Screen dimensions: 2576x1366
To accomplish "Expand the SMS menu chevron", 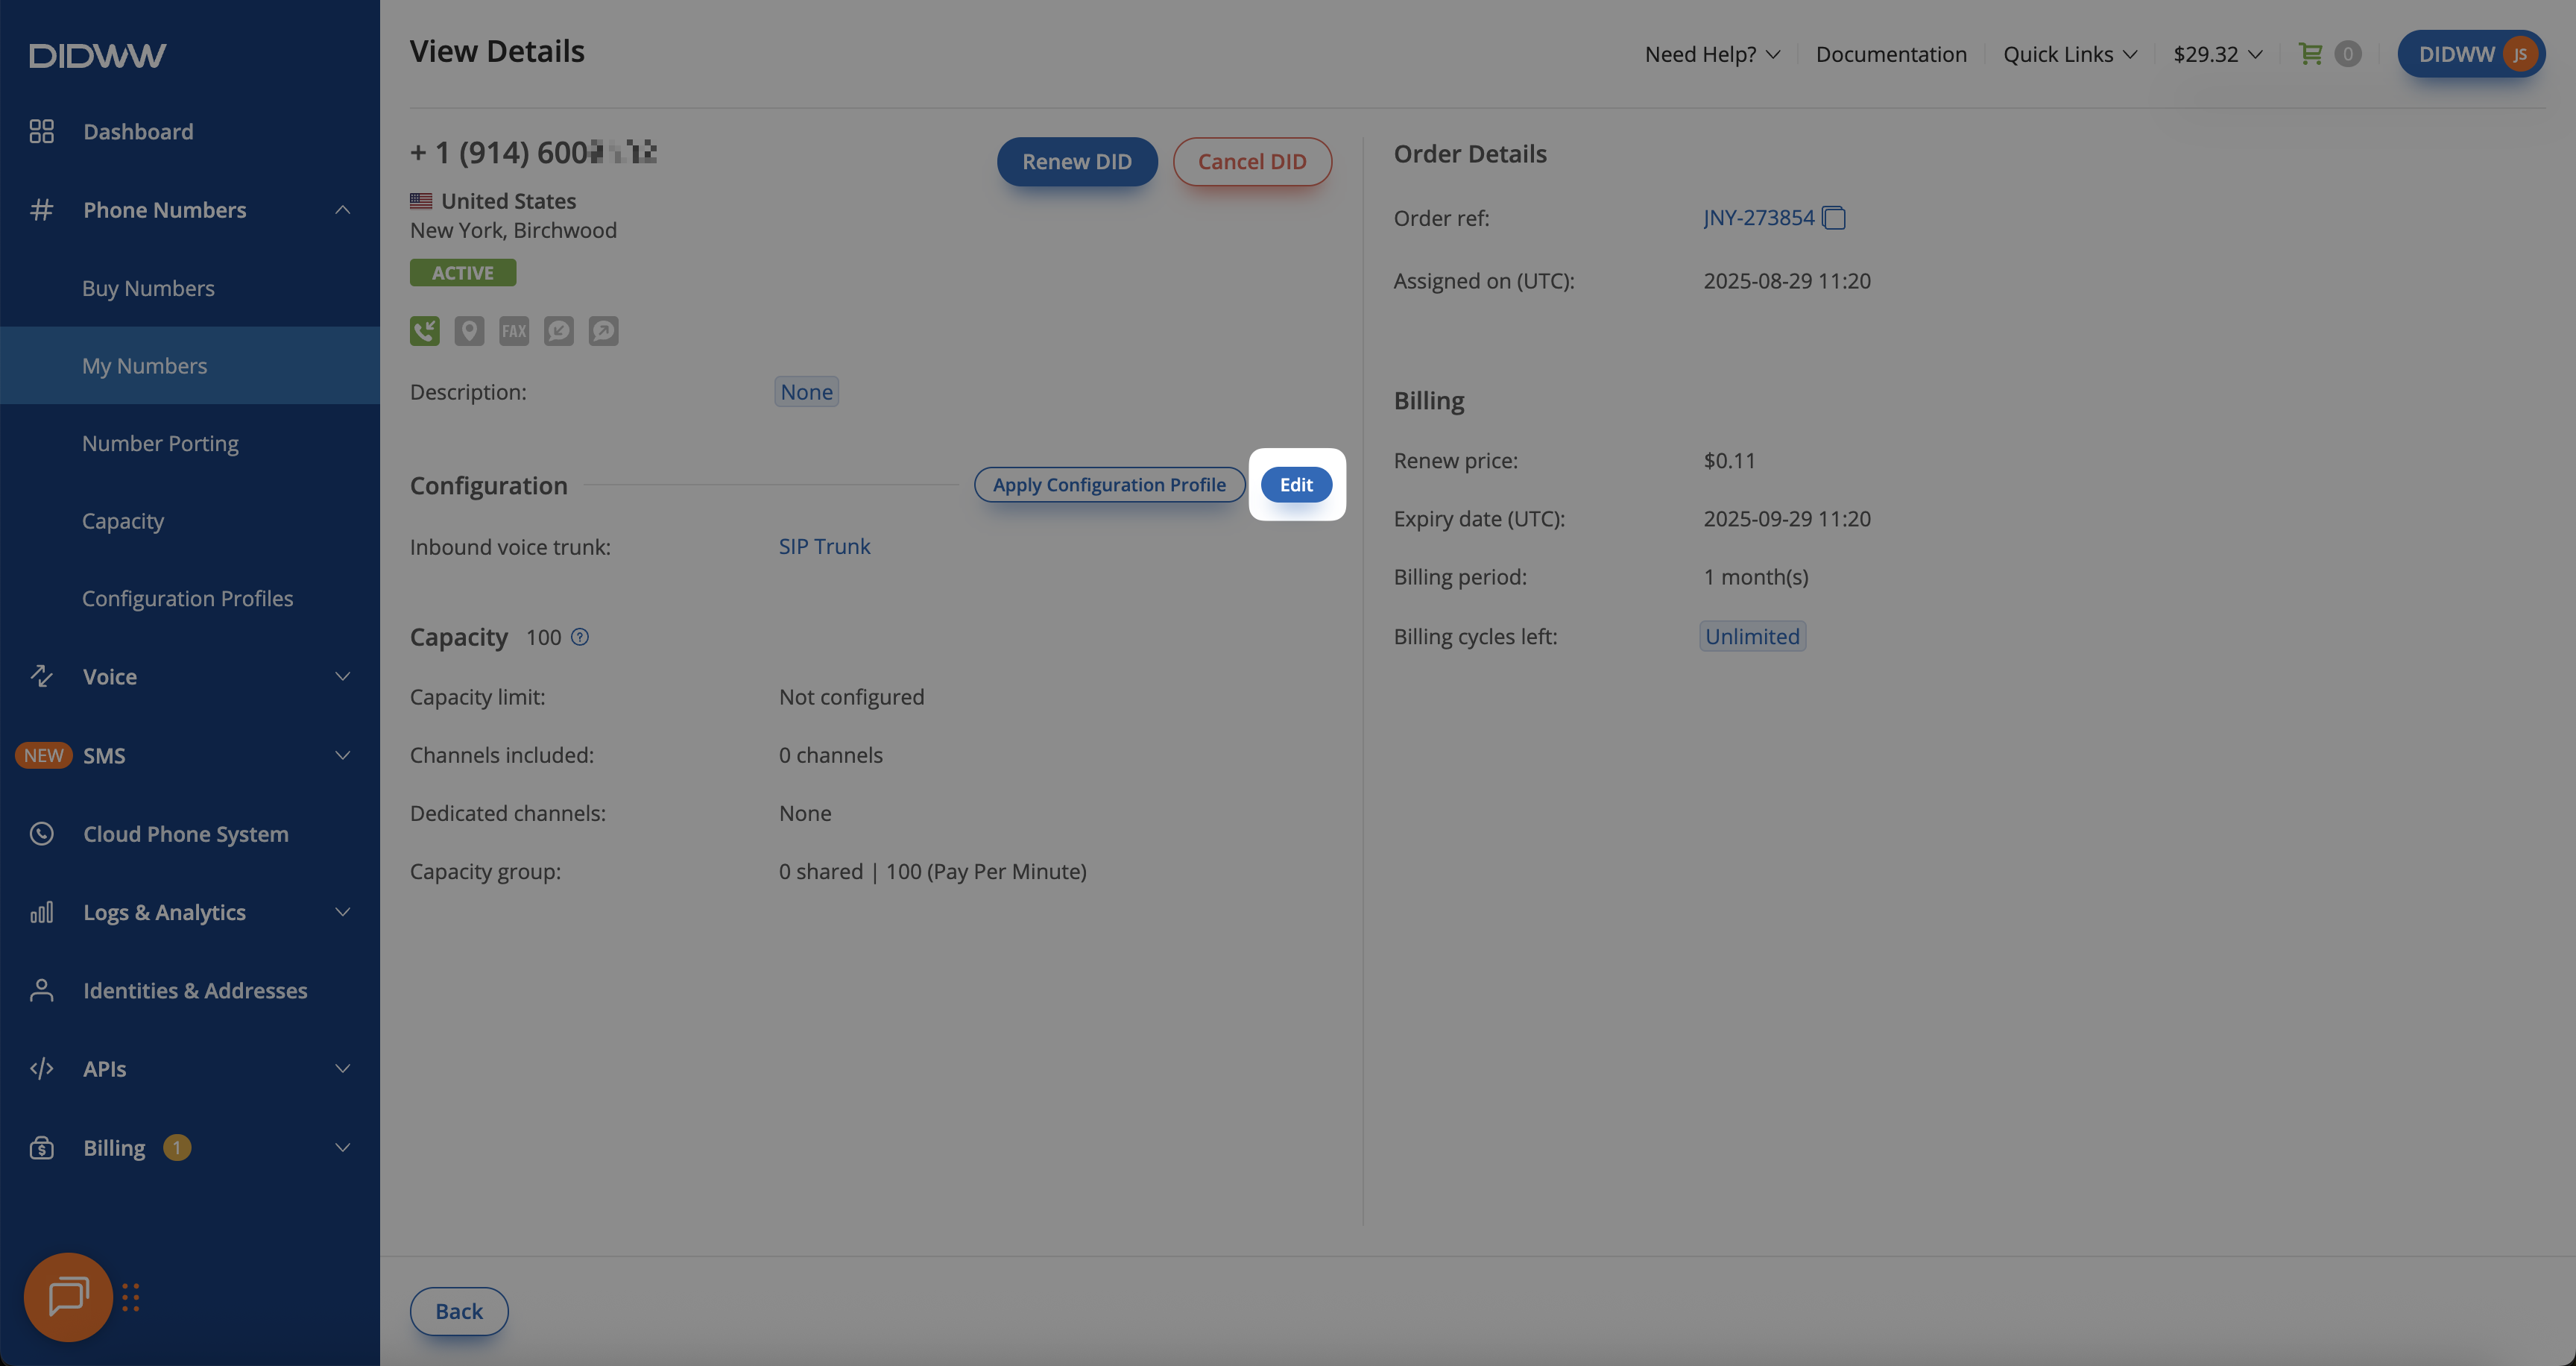I will coord(342,755).
